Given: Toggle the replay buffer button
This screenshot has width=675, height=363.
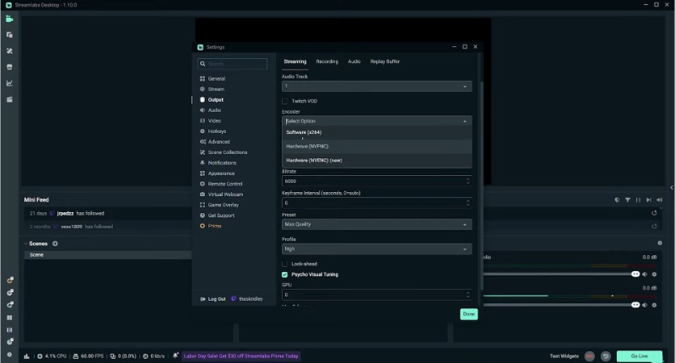Looking at the screenshot, I should pyautogui.click(x=606, y=356).
